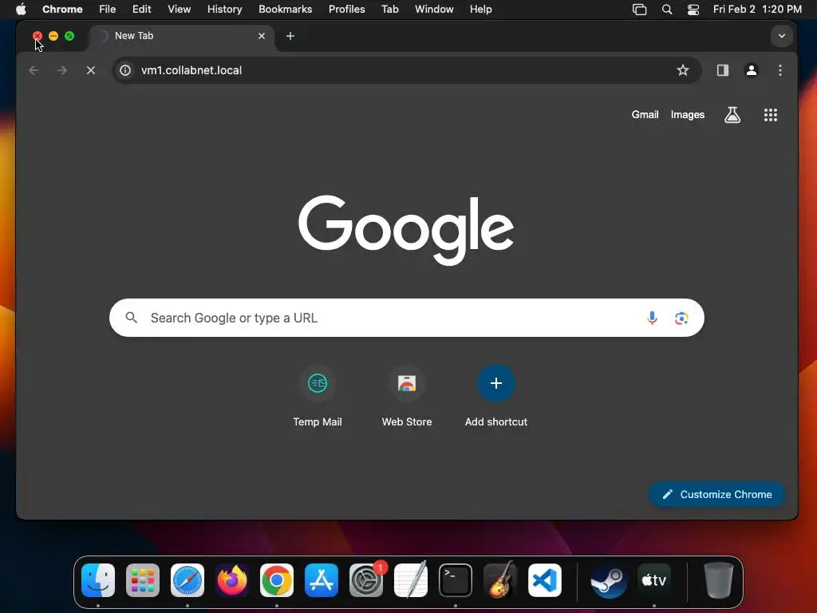The width and height of the screenshot is (817, 613).
Task: Open Google apps grid
Action: coord(771,115)
